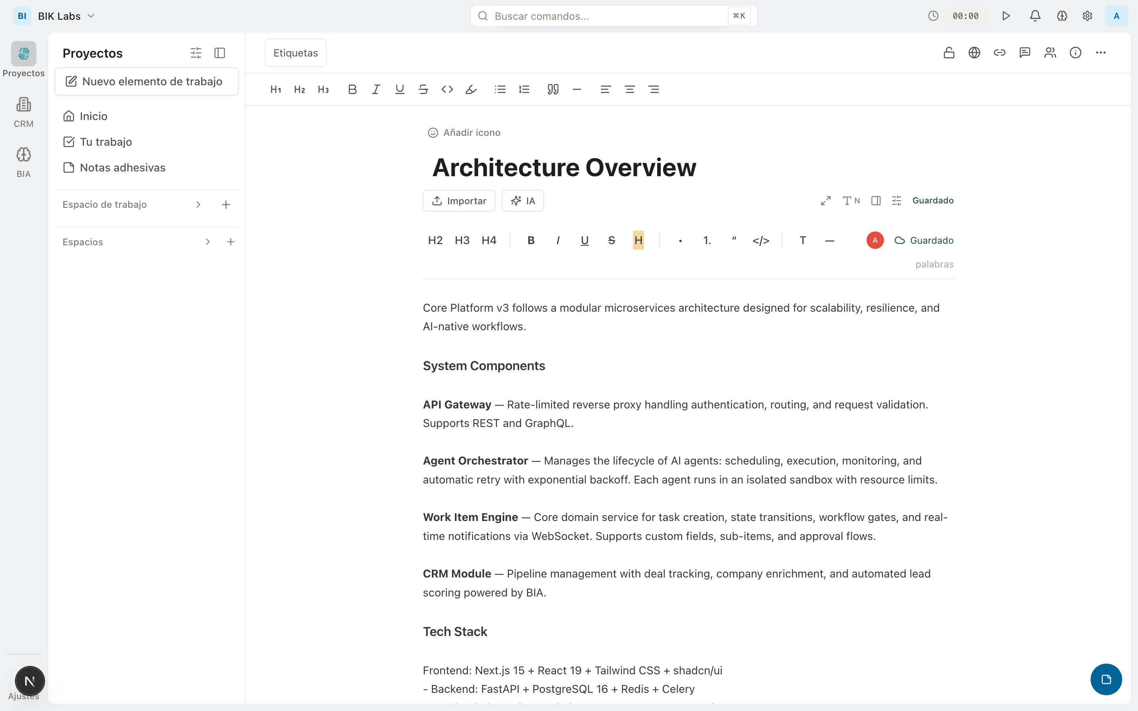Click the Architecture Overview title
This screenshot has height=711, width=1138.
564,167
